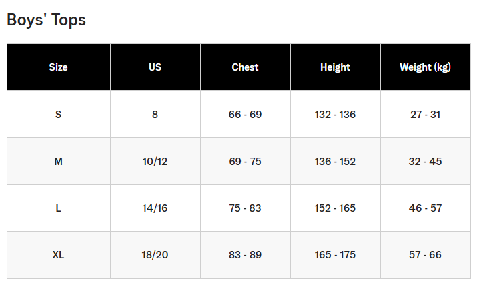481x285 pixels.
Task: Select the S size cell
Action: (x=59, y=114)
